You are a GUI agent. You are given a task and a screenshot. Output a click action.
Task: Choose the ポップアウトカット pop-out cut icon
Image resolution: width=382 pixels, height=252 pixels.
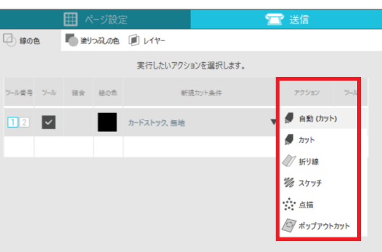click(x=289, y=225)
